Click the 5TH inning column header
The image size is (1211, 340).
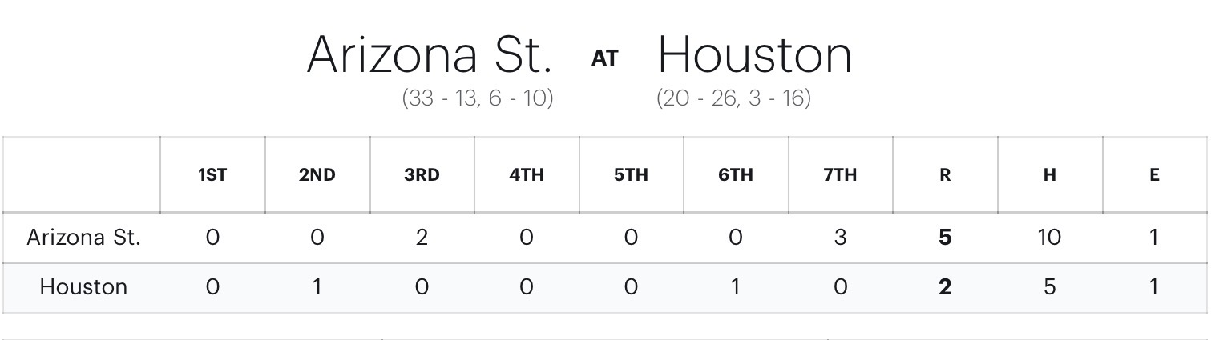click(x=631, y=175)
